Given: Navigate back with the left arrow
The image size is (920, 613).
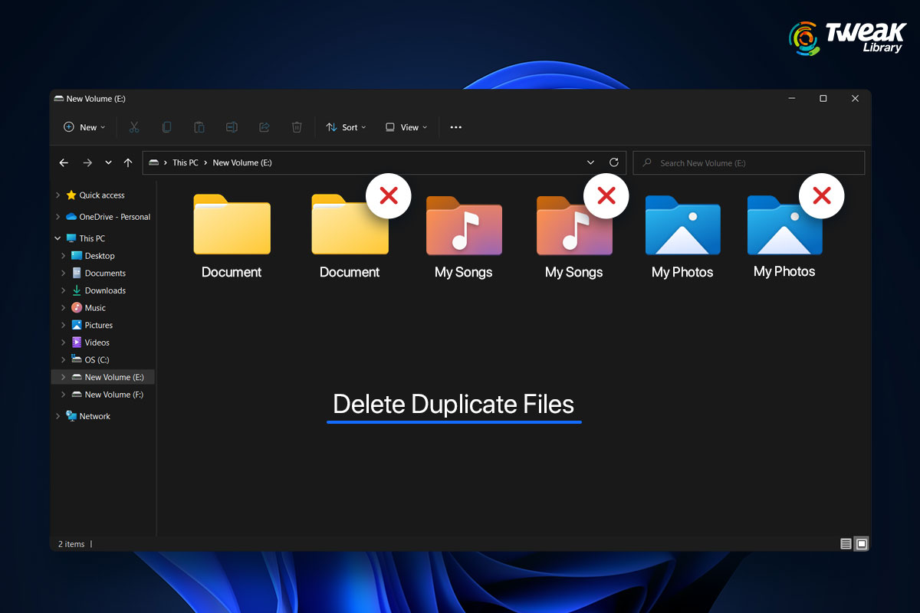Looking at the screenshot, I should [x=64, y=162].
